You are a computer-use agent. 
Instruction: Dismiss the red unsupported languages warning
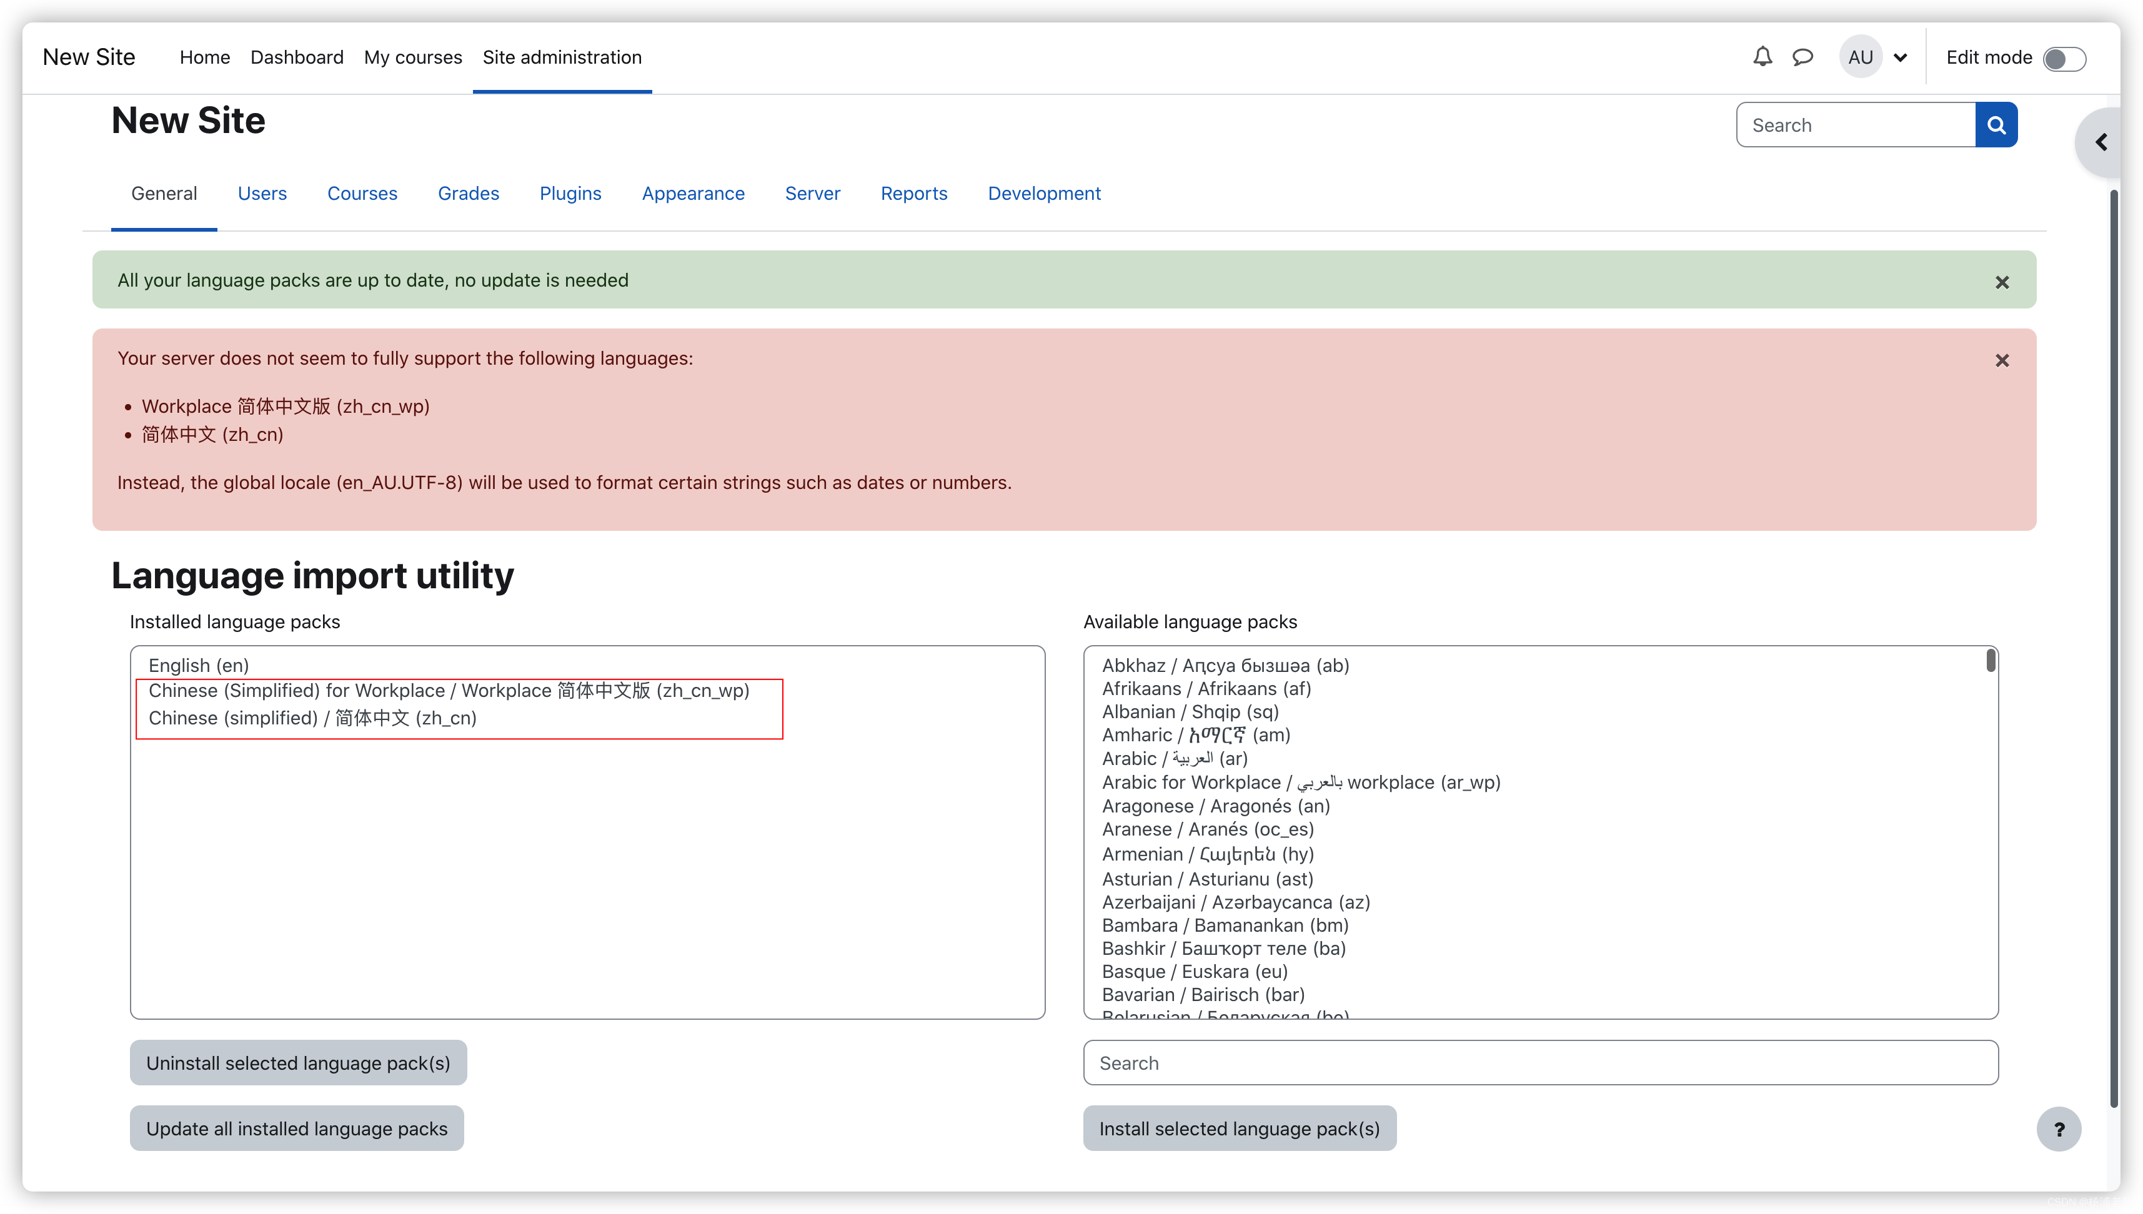coord(2001,360)
